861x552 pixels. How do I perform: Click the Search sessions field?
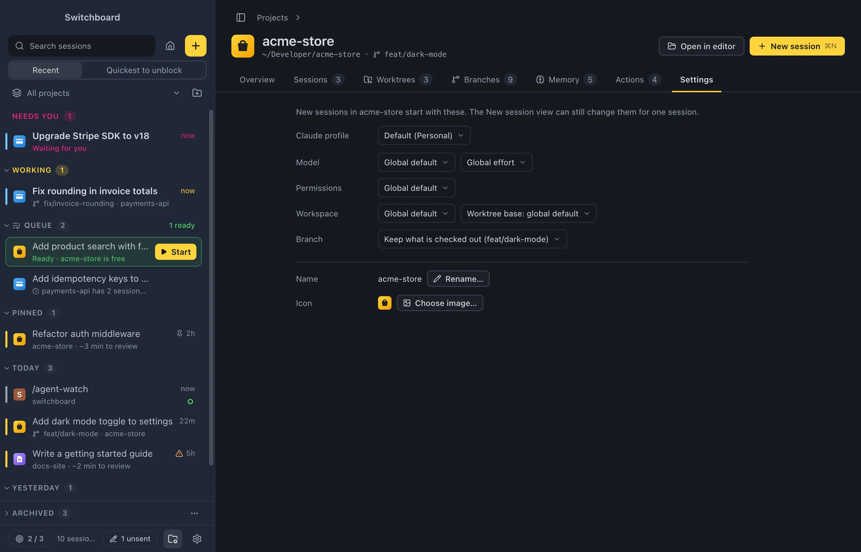pyautogui.click(x=82, y=46)
